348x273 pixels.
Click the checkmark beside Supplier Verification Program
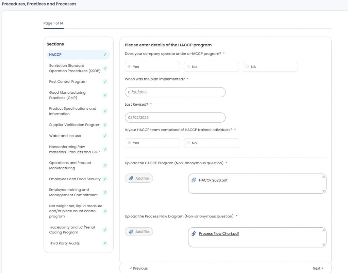click(105, 125)
